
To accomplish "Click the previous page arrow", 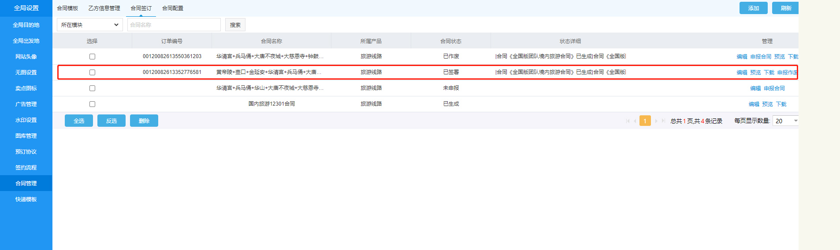I will coord(635,121).
